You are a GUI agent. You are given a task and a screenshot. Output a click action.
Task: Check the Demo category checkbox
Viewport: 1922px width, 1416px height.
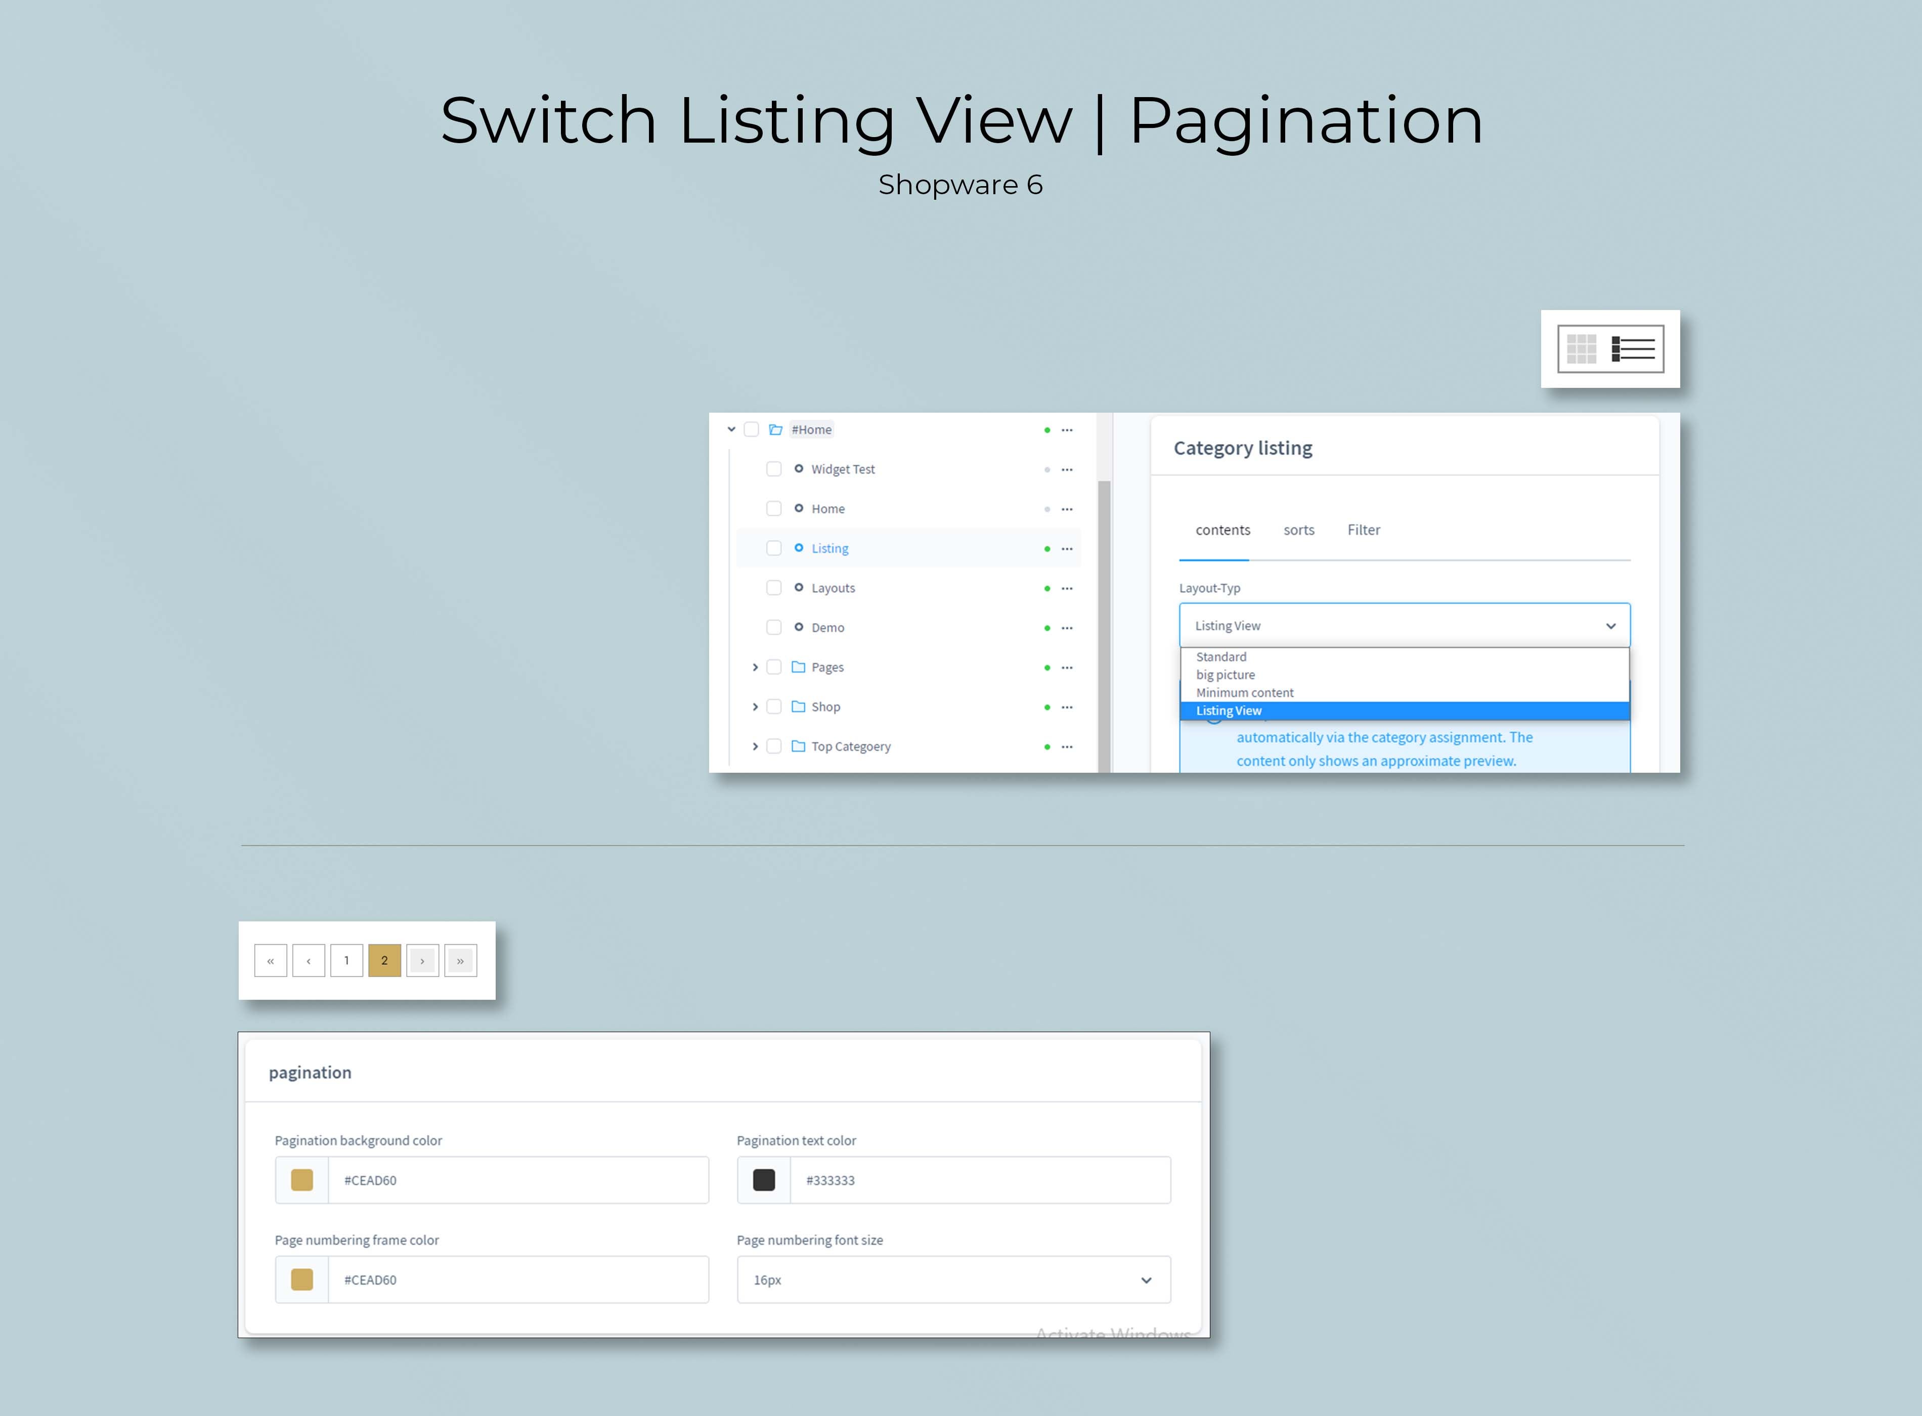[774, 628]
